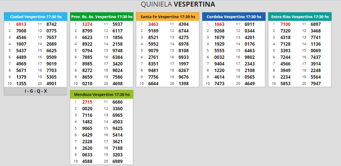Click number 6989 in Mendoza position 20
Viewport: 341px width, 166px height.
[x=118, y=161]
